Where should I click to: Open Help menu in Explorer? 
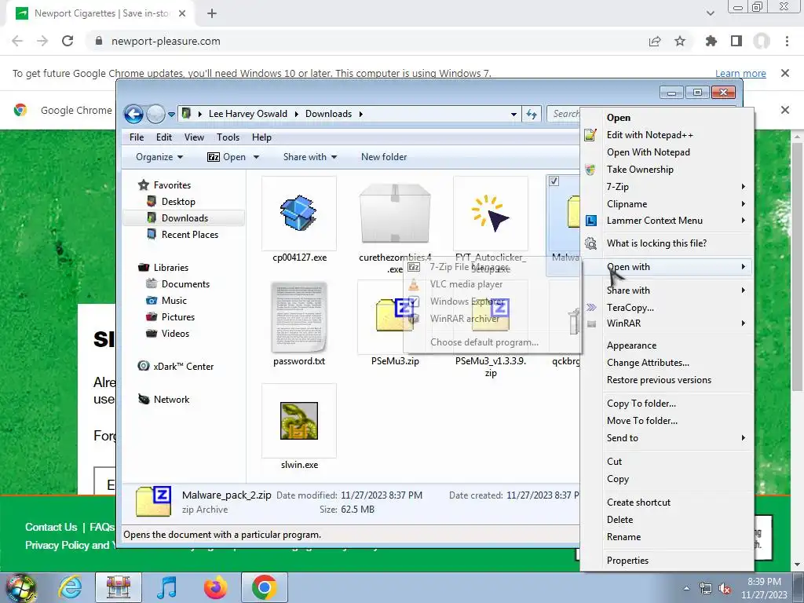261,137
